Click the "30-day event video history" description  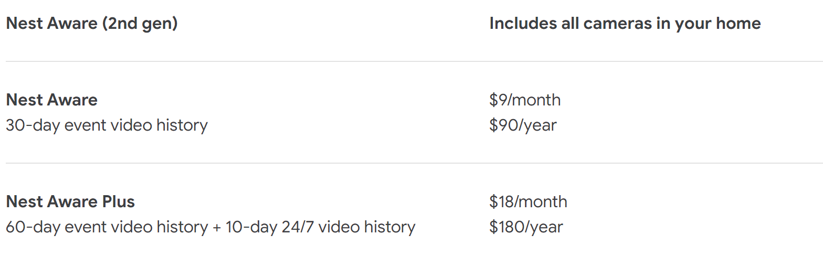point(107,125)
